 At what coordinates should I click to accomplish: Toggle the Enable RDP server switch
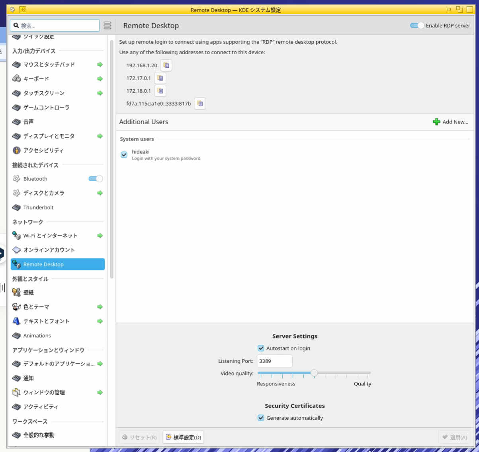coord(417,25)
